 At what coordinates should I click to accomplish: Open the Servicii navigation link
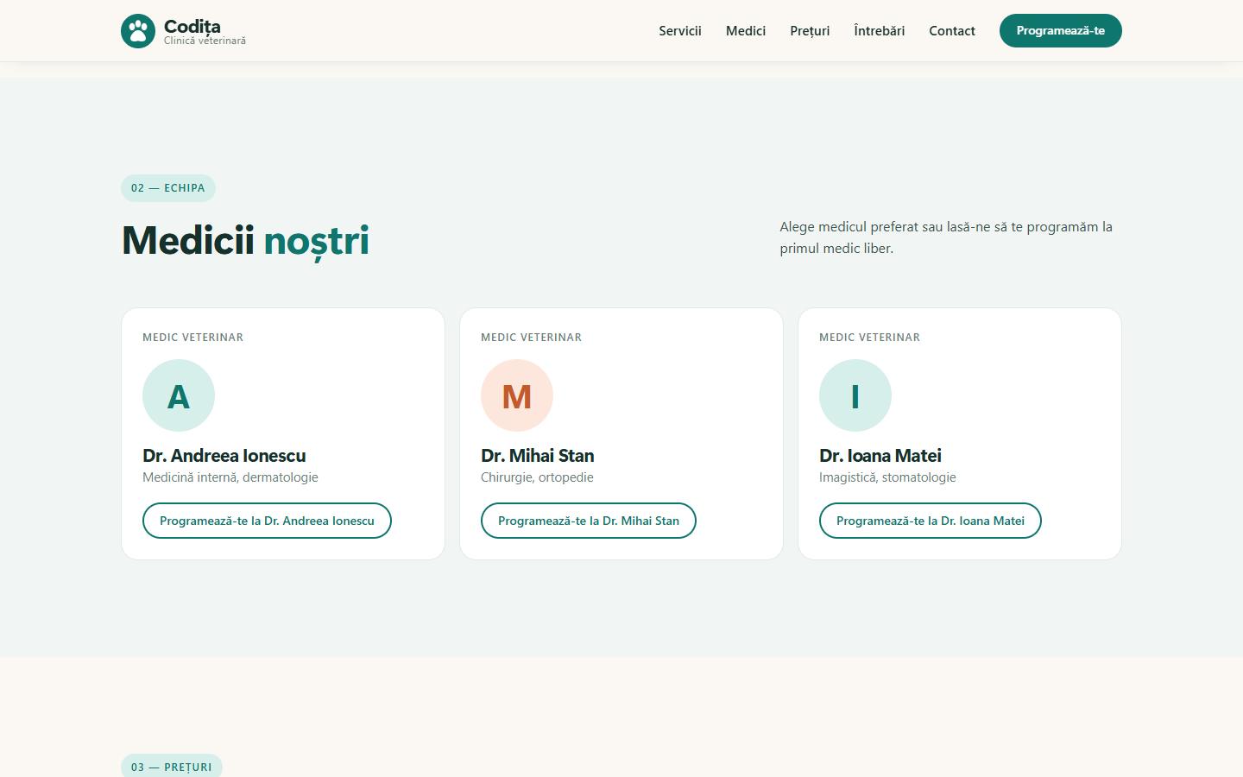(680, 31)
